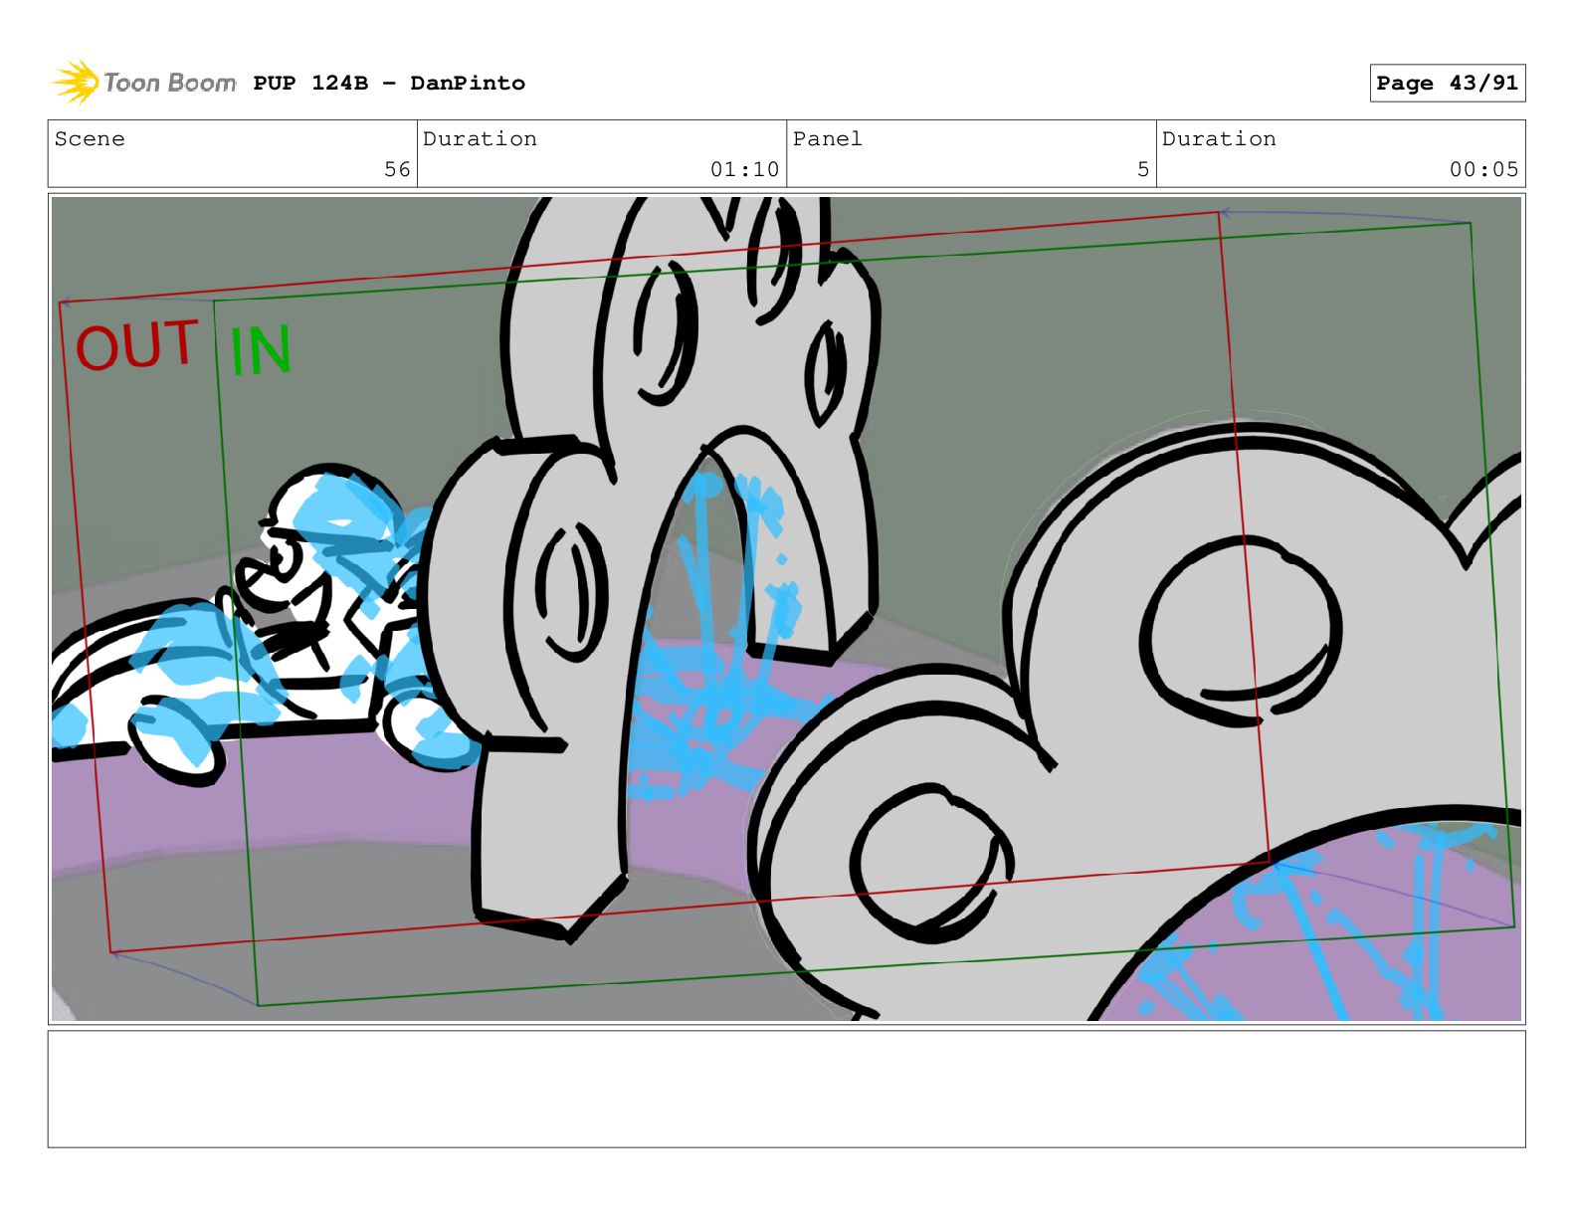The height and width of the screenshot is (1219, 1574).
Task: Click the 'Panel' header label
Action: point(827,139)
